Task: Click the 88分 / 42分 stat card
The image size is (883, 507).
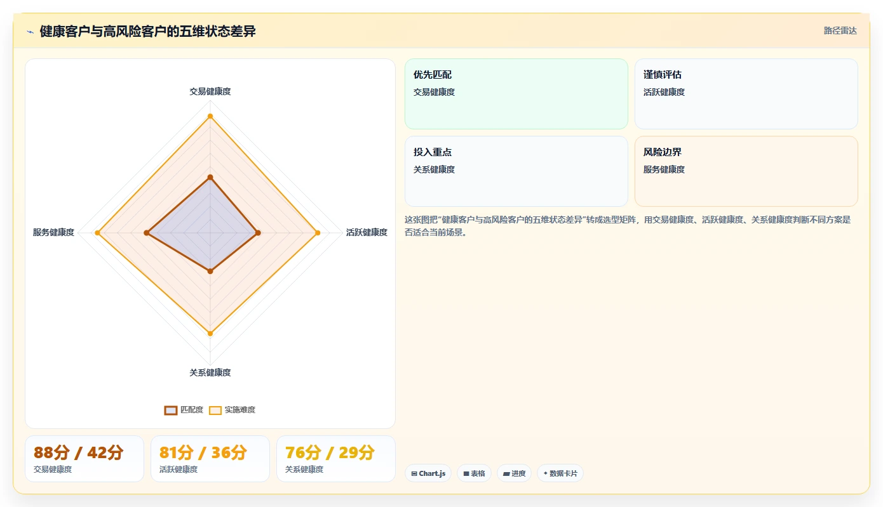Action: 84,459
